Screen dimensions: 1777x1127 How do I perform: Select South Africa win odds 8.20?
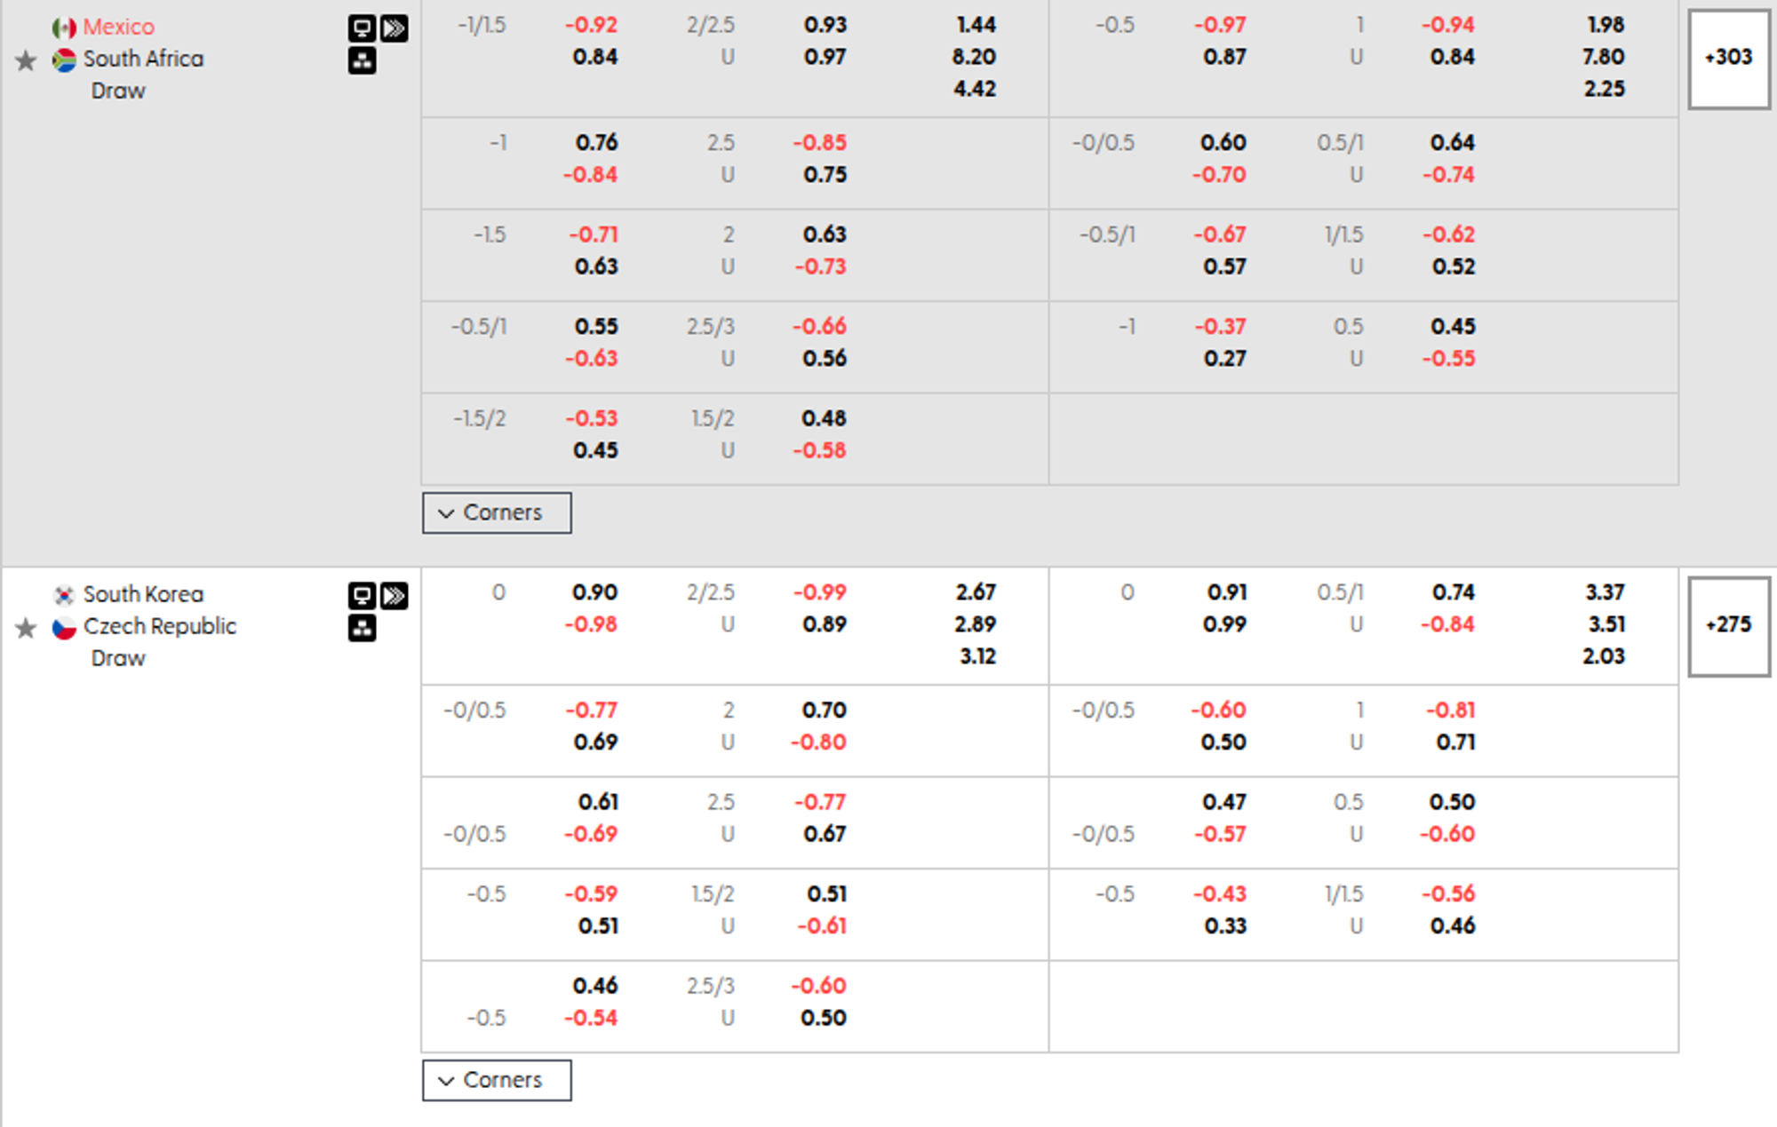pos(974,57)
